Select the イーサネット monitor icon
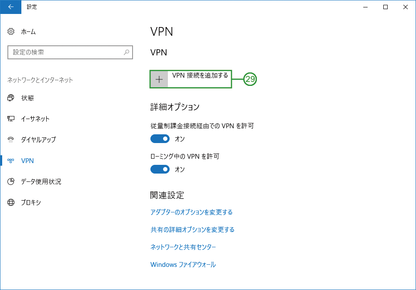The height and width of the screenshot is (290, 416). click(11, 119)
